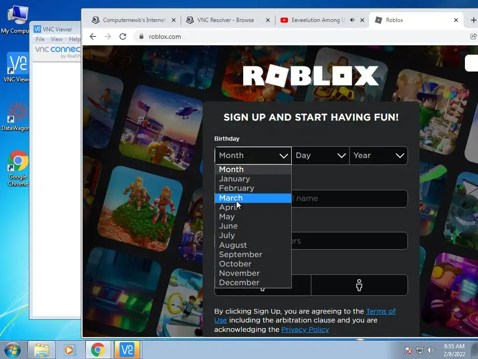This screenshot has width=478, height=359.
Task: Click the VNC Viewer taskbar button
Action: (x=127, y=350)
